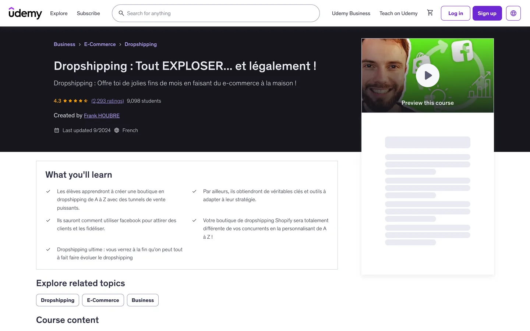View the 2,293 ratings link
The width and height of the screenshot is (530, 331).
point(107,101)
